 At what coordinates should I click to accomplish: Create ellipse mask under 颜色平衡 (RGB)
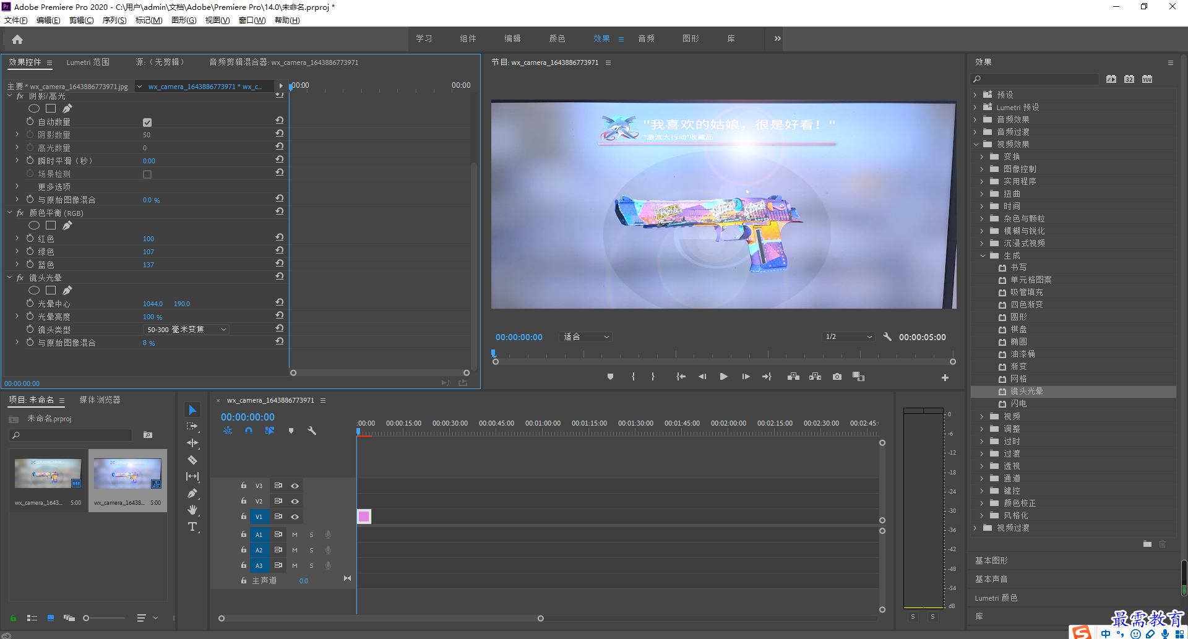pos(34,225)
